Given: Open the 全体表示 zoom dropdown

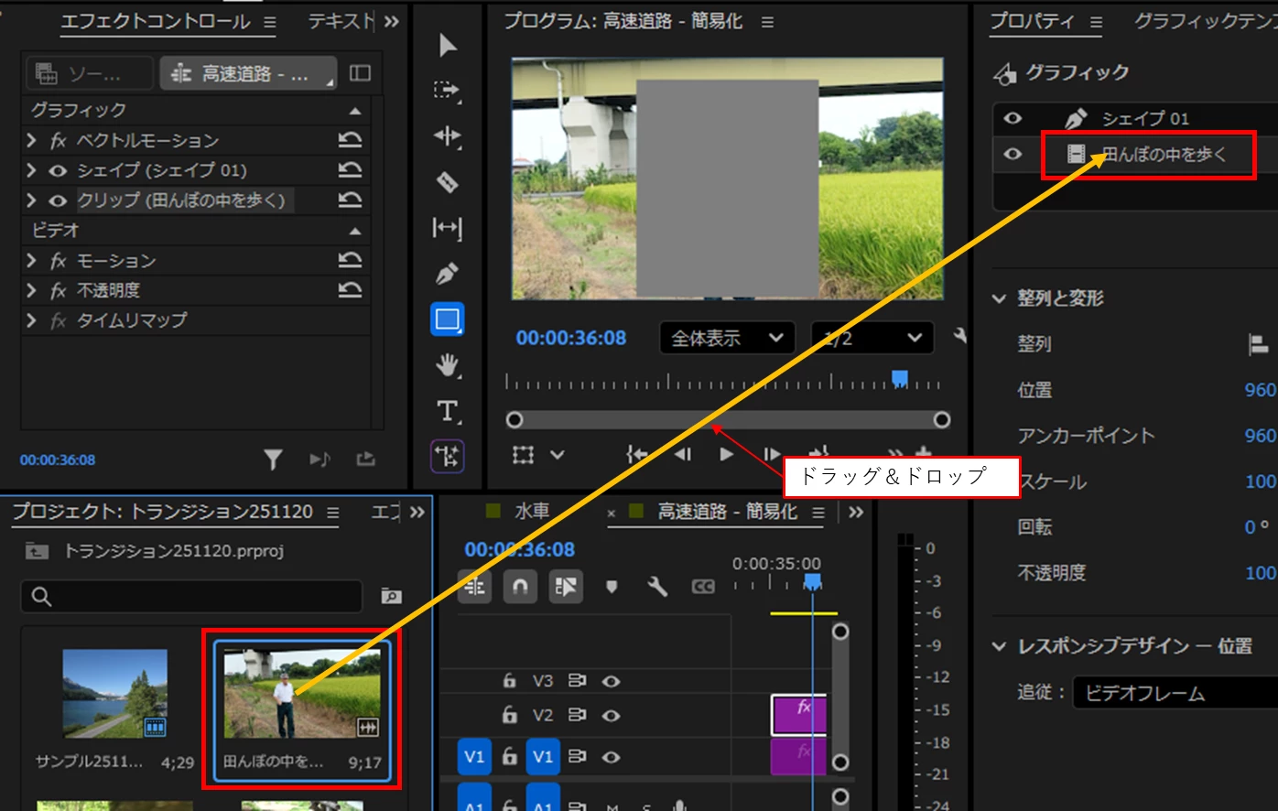Looking at the screenshot, I should click(728, 338).
